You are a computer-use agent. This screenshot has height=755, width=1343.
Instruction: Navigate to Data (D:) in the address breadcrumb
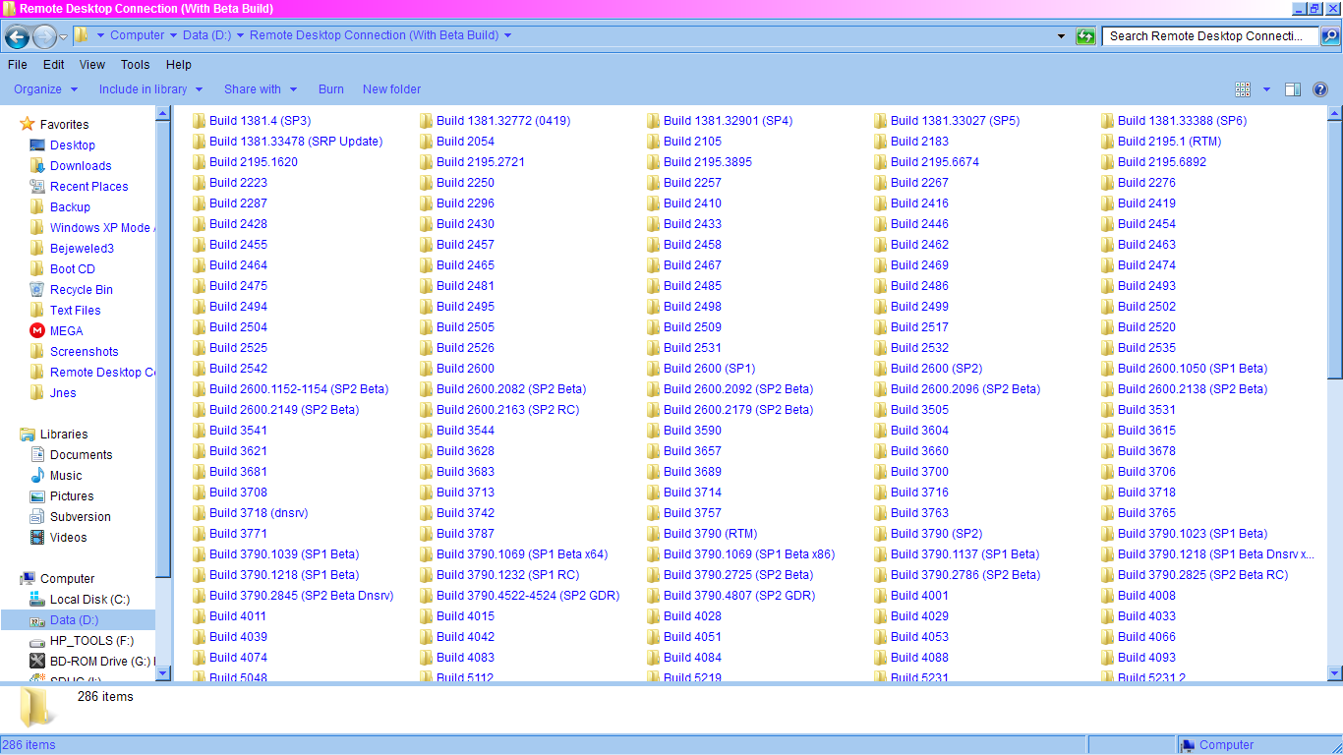(206, 35)
